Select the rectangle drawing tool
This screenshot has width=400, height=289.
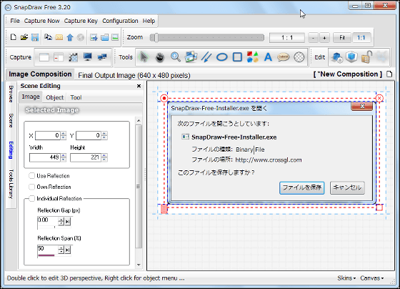point(237,57)
